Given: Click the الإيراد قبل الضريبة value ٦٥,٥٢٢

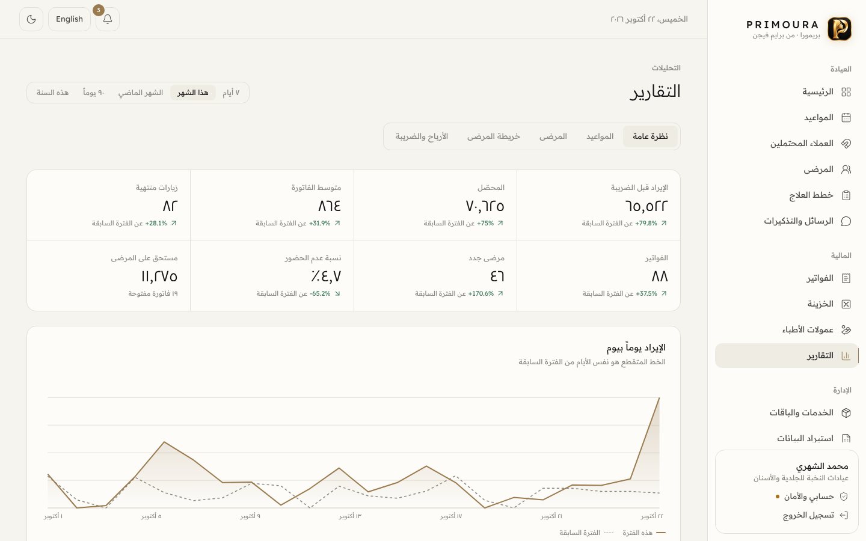Looking at the screenshot, I should [646, 206].
